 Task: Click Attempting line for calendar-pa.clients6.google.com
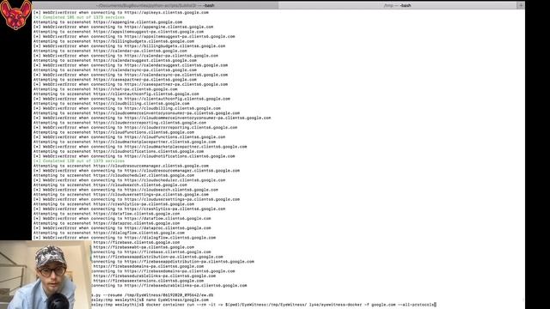coord(110,51)
